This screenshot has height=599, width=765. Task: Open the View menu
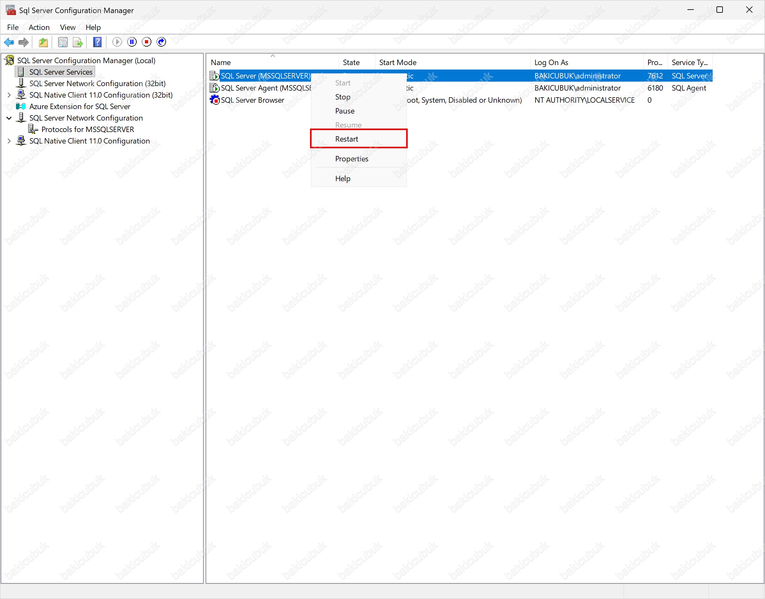click(67, 27)
